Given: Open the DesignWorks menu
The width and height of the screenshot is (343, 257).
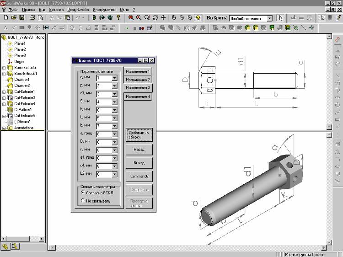Looking at the screenshot, I should [x=78, y=10].
